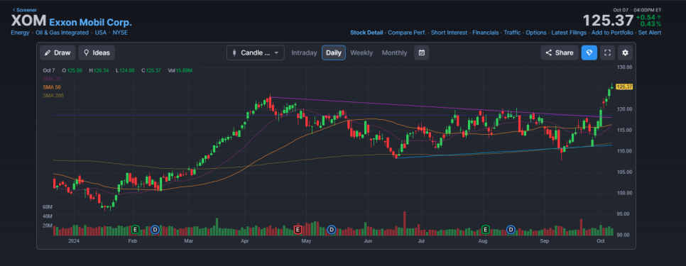Click the February earnings E marker
The height and width of the screenshot is (266, 686).
(135, 229)
